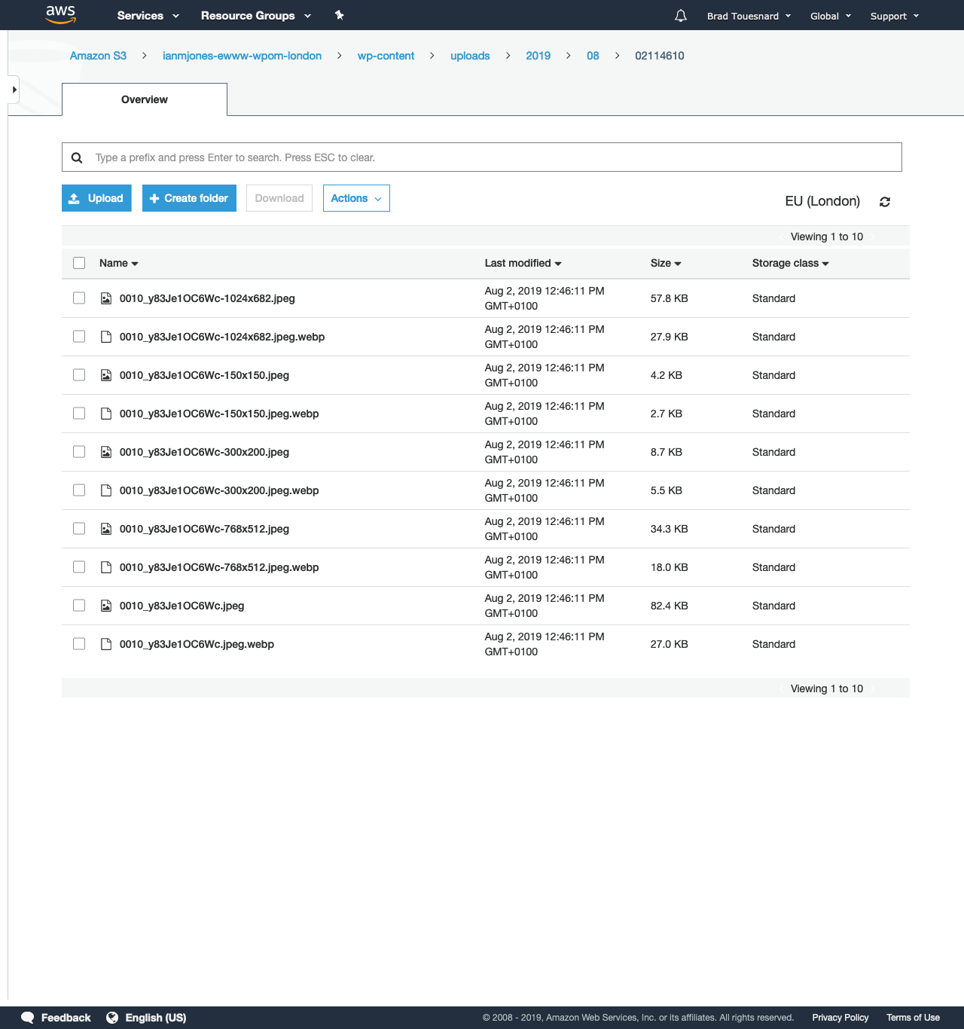The height and width of the screenshot is (1029, 964).
Task: Go to 08 breadcrumb folder
Action: pos(593,56)
